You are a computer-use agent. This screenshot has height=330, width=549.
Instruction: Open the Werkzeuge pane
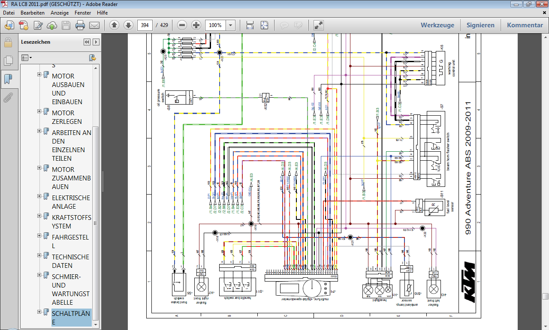pos(437,25)
